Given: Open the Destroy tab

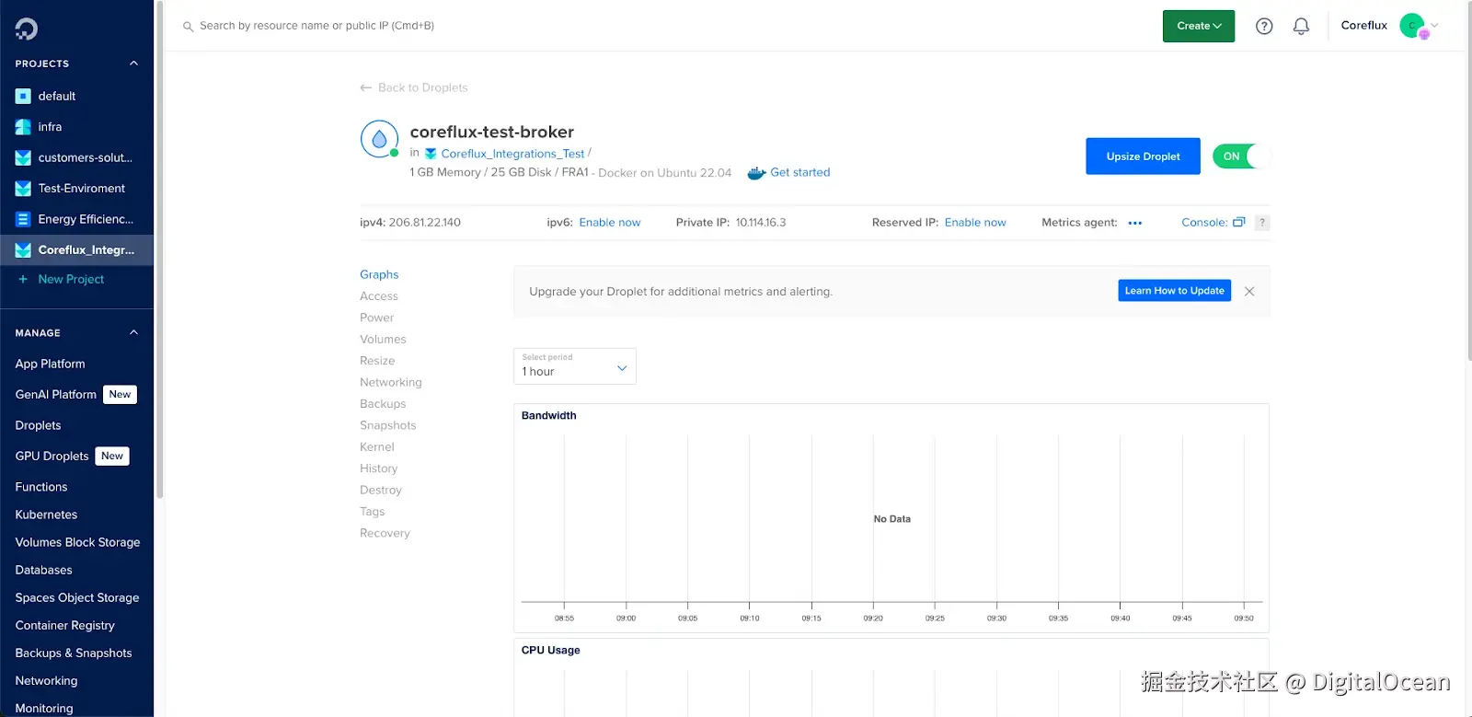Looking at the screenshot, I should click(381, 491).
